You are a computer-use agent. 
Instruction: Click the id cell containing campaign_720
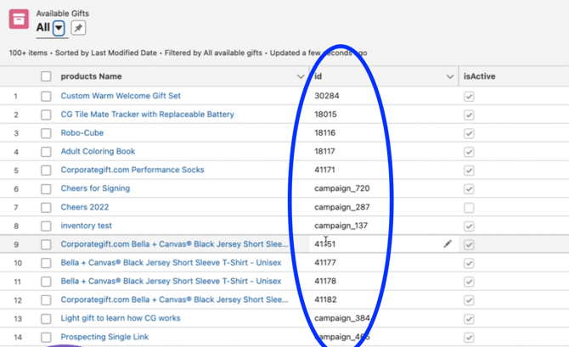[341, 188]
